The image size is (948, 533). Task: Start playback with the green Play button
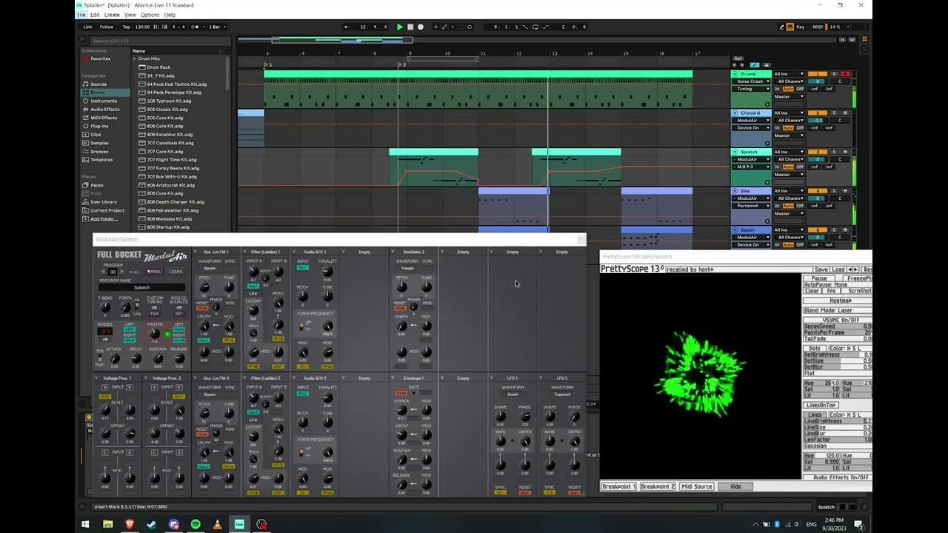400,27
